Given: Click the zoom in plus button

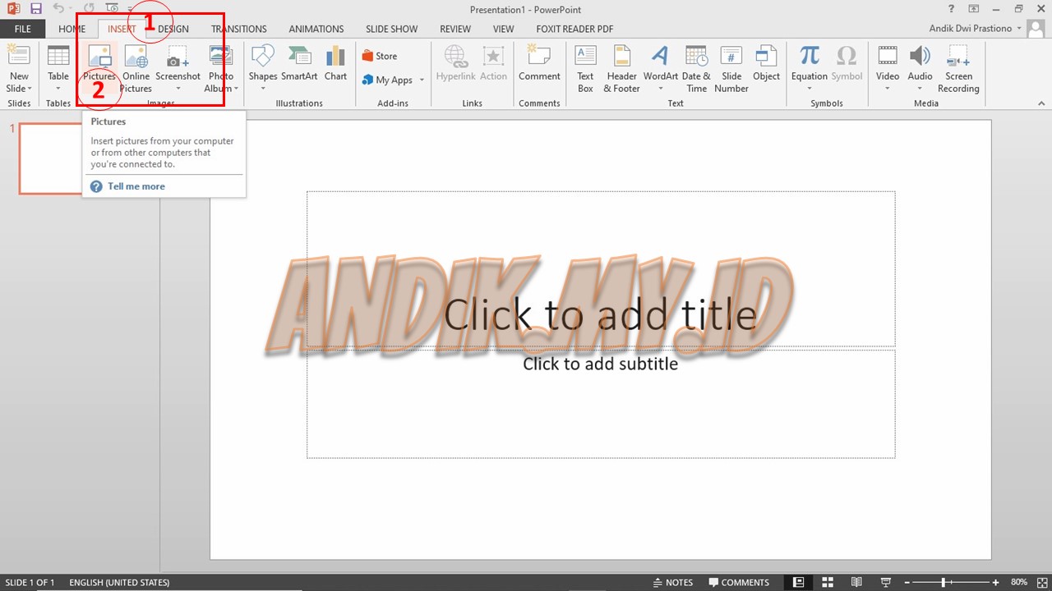Looking at the screenshot, I should click(x=995, y=582).
